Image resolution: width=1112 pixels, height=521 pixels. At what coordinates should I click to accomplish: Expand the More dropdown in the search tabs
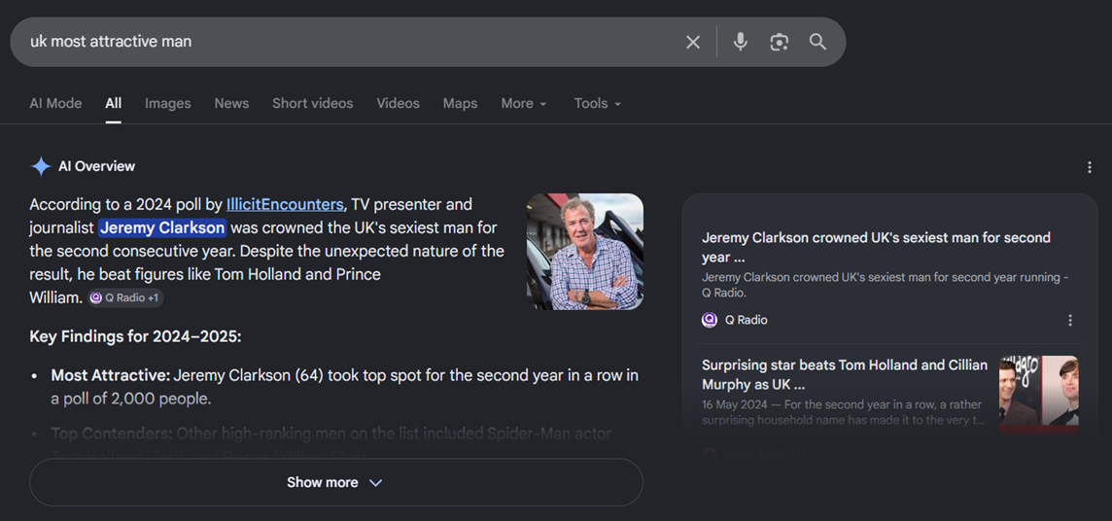524,103
